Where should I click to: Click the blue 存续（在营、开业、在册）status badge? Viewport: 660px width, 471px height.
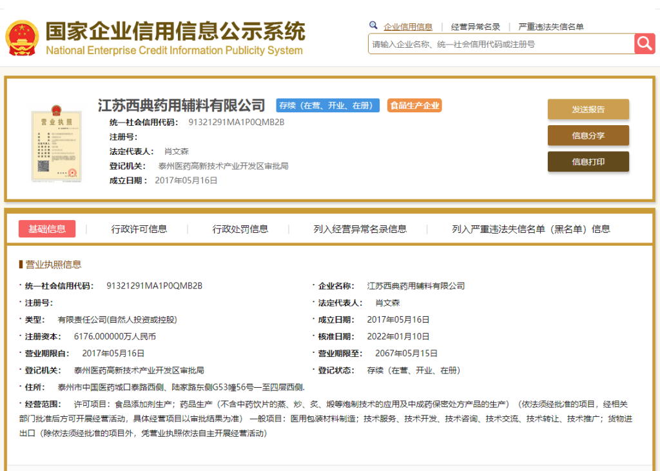327,105
